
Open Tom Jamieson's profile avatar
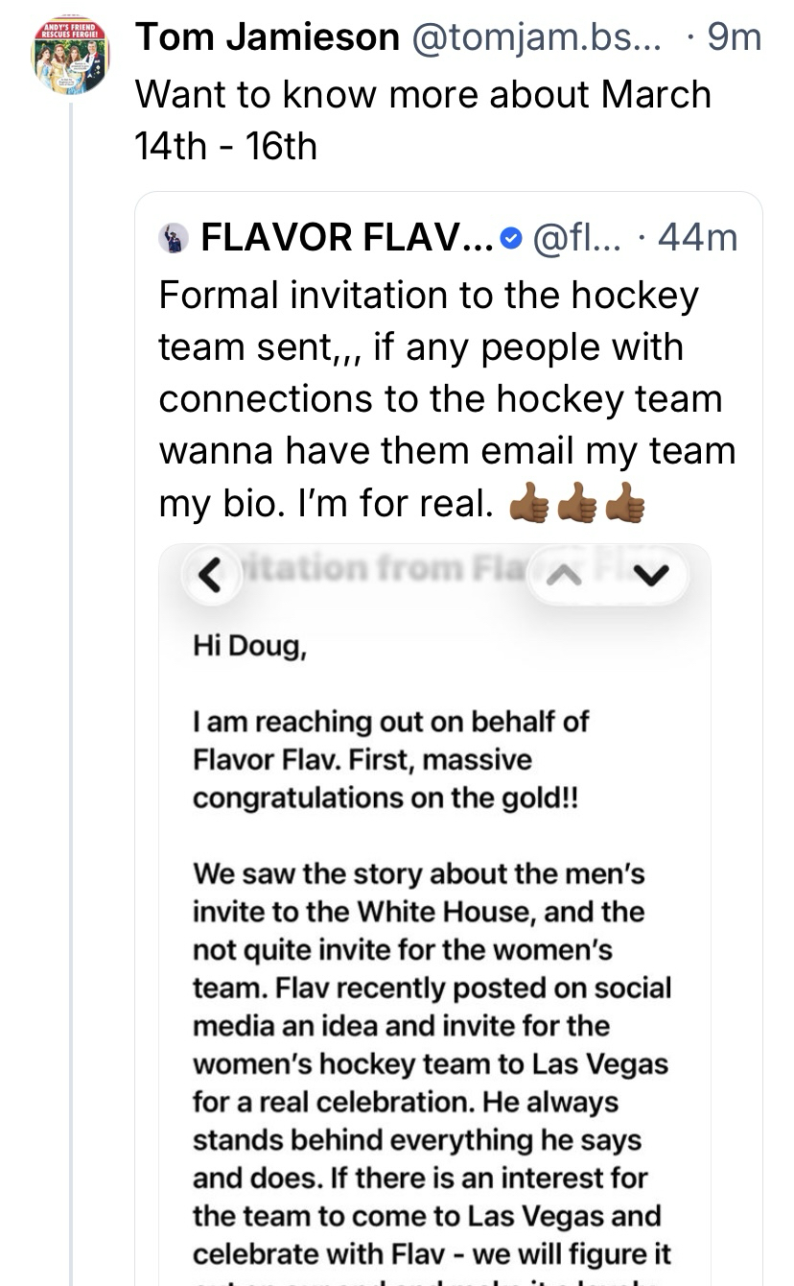coord(71,54)
